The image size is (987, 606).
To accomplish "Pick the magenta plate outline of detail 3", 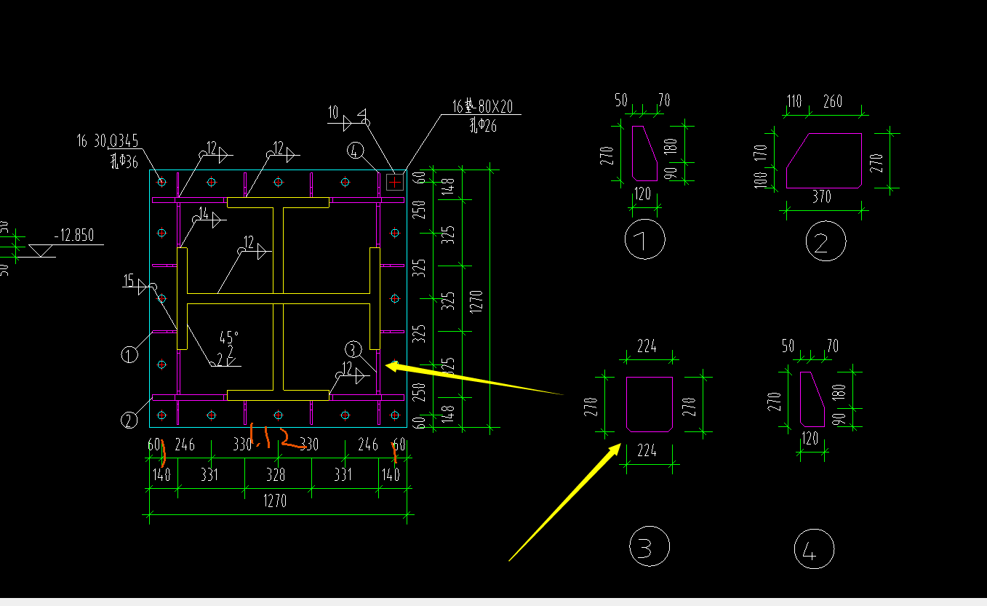I will (x=650, y=404).
